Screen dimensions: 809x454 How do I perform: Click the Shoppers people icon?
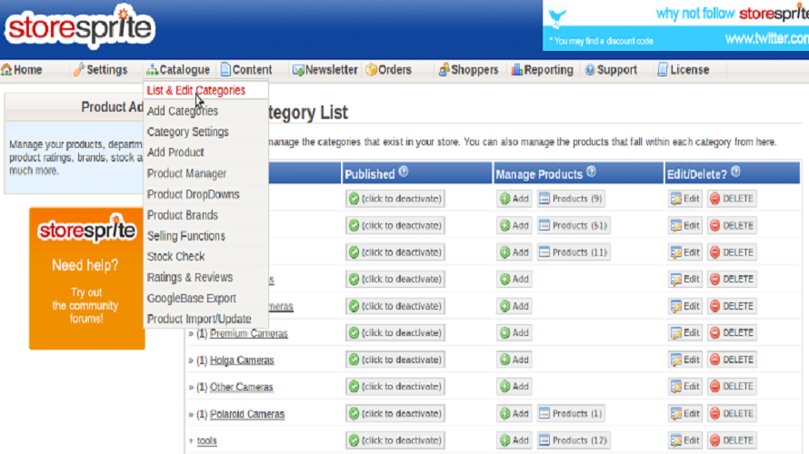pyautogui.click(x=444, y=70)
